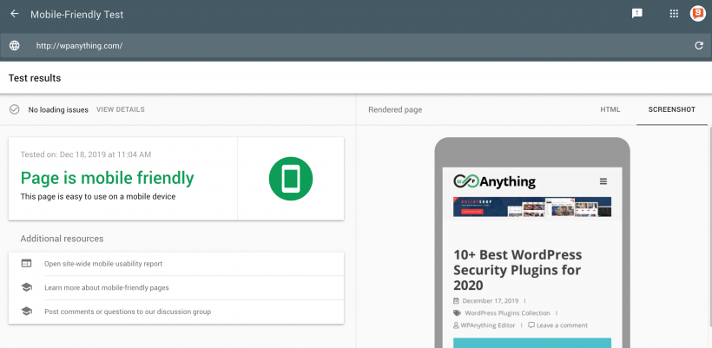Screen dimensions: 712x348
Task: Click the WPAnything logo in preview
Action: coord(494,181)
